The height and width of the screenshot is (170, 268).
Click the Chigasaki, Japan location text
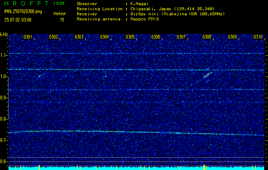point(172,9)
